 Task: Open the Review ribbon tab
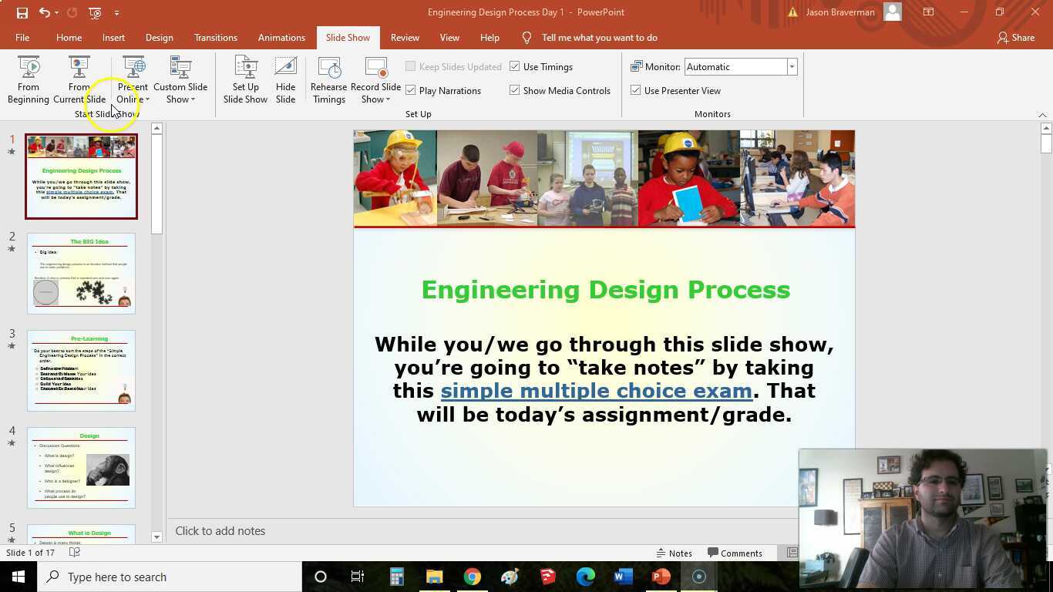click(x=405, y=37)
